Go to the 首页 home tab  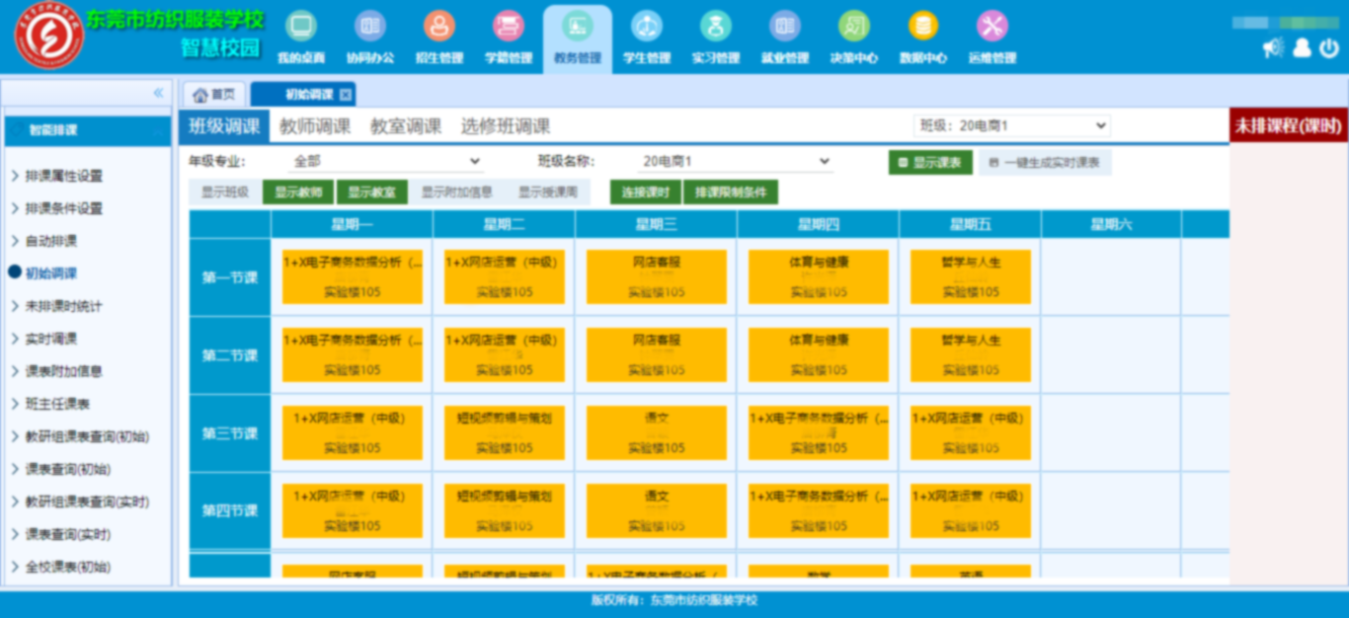click(214, 95)
